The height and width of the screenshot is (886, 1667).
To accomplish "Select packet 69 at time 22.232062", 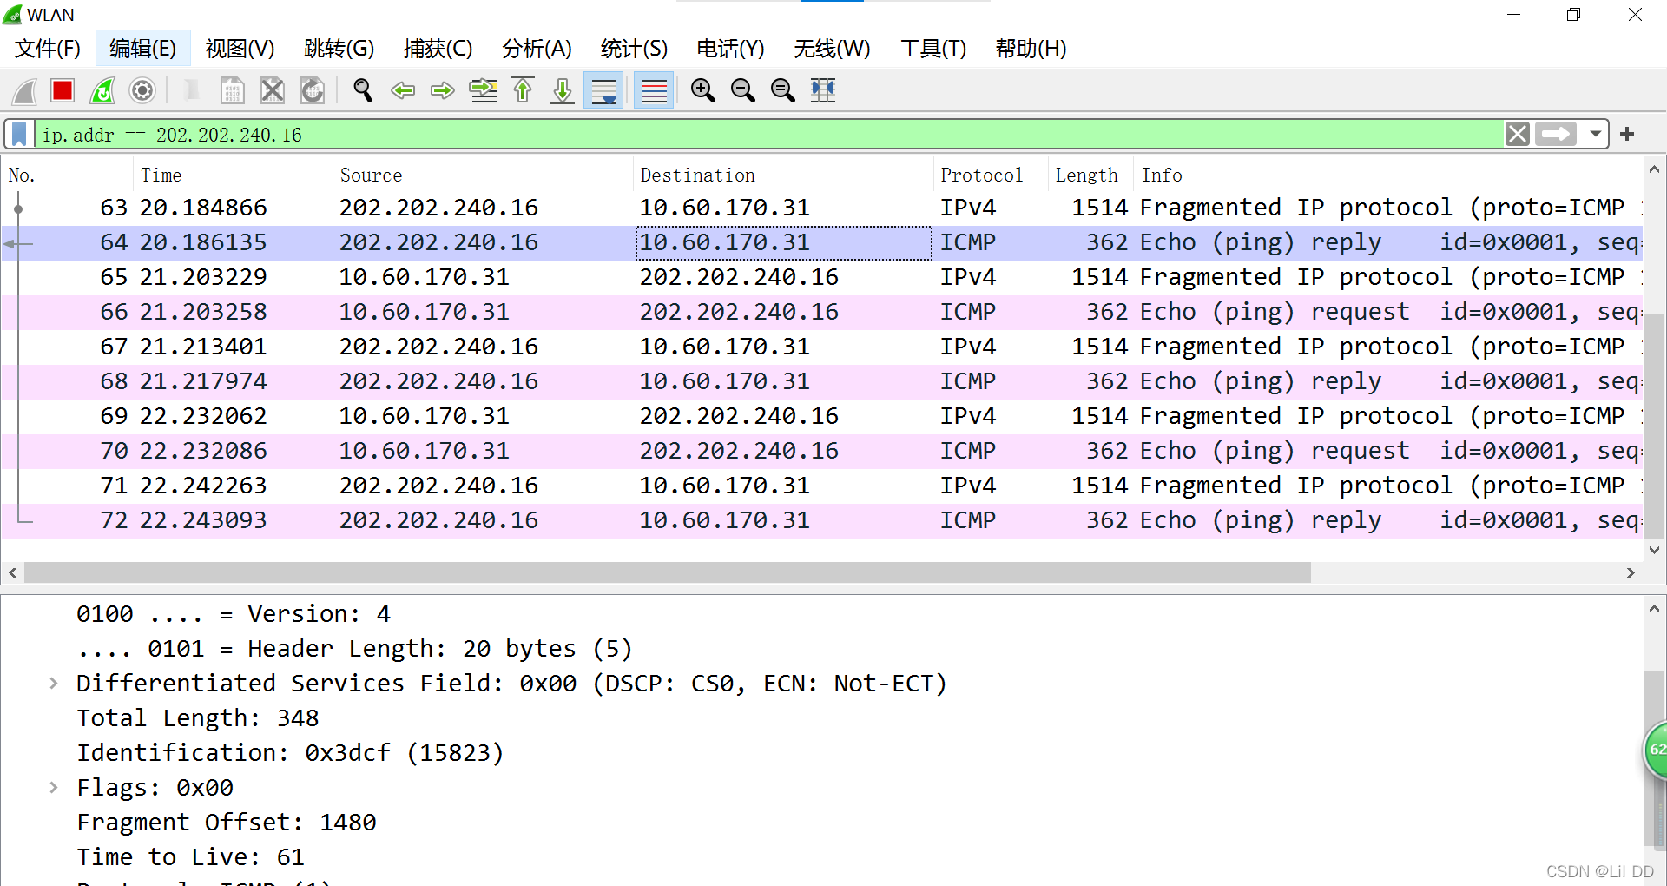I will click(x=821, y=416).
